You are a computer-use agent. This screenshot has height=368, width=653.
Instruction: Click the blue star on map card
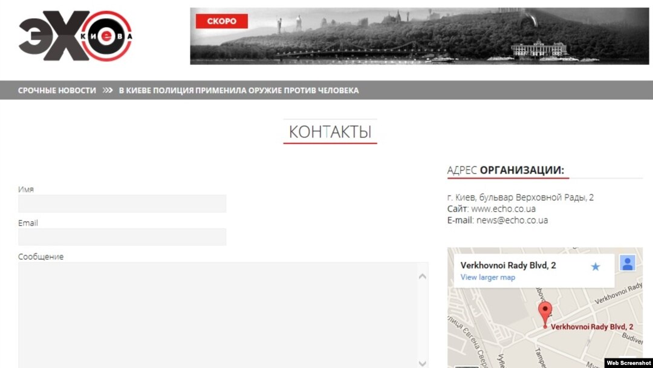[x=596, y=266]
